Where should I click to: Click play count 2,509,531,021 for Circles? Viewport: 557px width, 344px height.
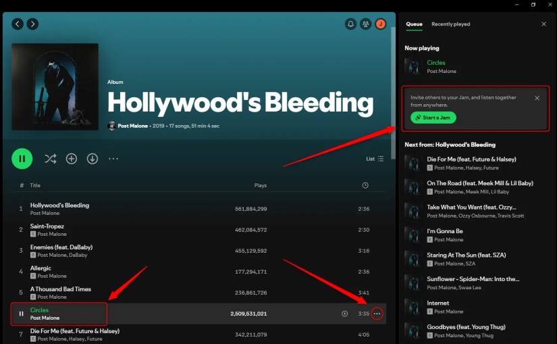pyautogui.click(x=248, y=314)
